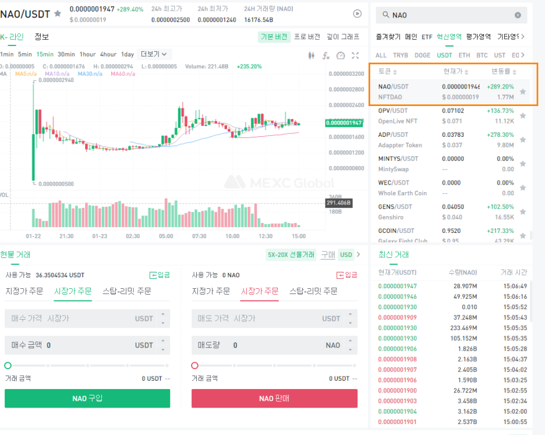The image size is (545, 435).
Task: Star the NAO/USDT row in the list
Action: click(522, 92)
